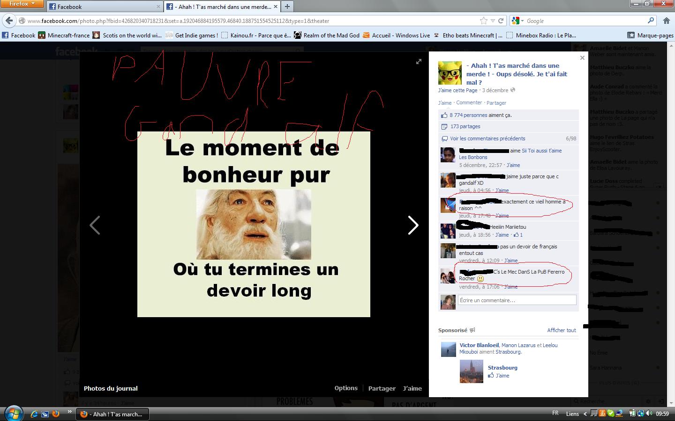Click the browser back arrow
Image resolution: width=675 pixels, height=421 pixels.
(9, 21)
